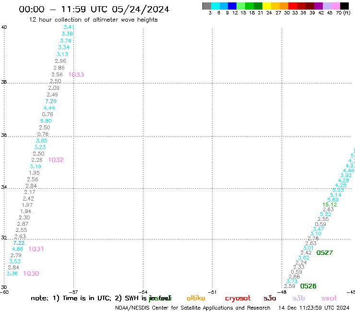Click the pink swatch in the legend
The image size is (355, 312).
[336, 6]
